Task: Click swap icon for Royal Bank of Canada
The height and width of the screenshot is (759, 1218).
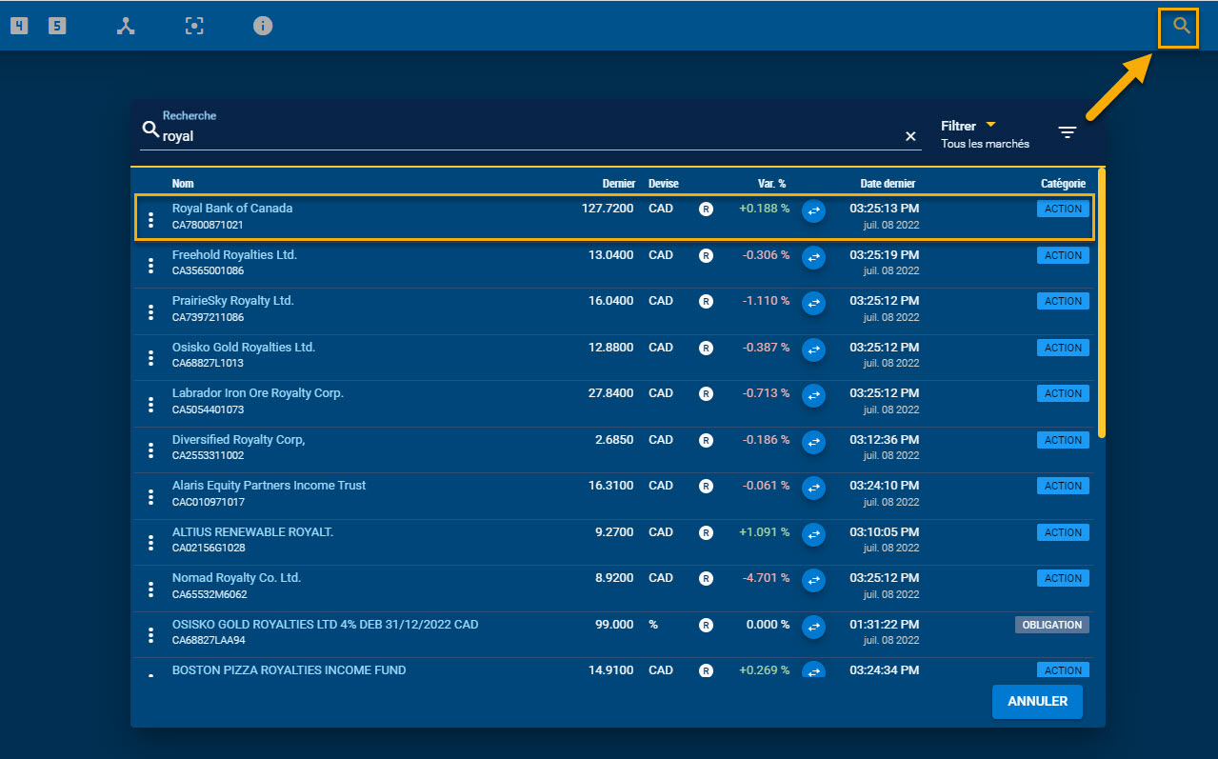Action: point(813,211)
